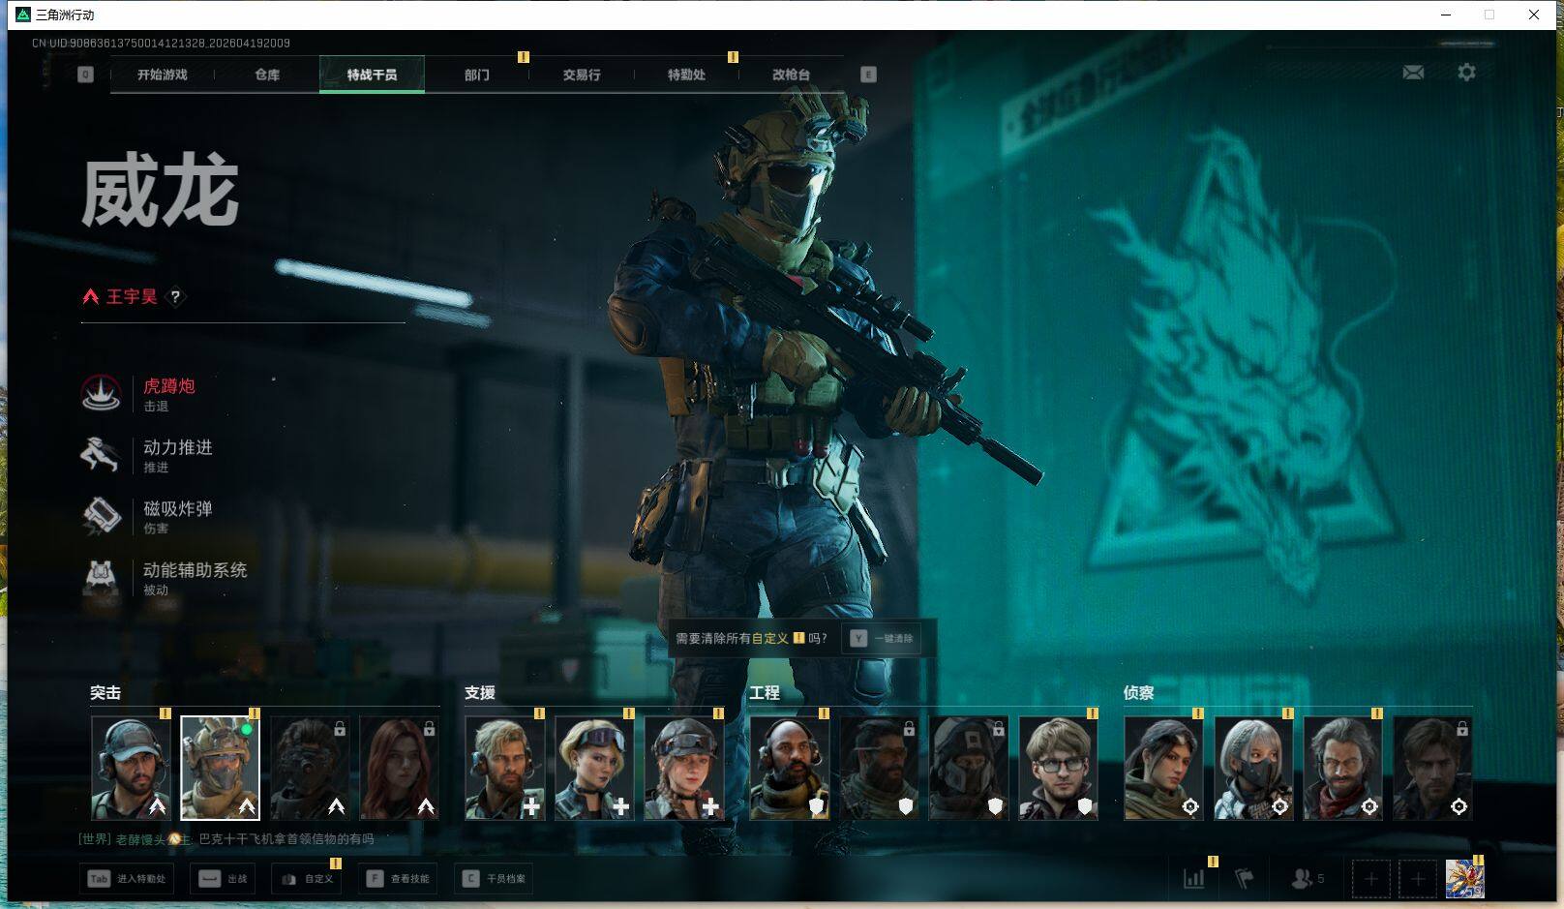Click the Q key previous-tab icon

(x=85, y=75)
